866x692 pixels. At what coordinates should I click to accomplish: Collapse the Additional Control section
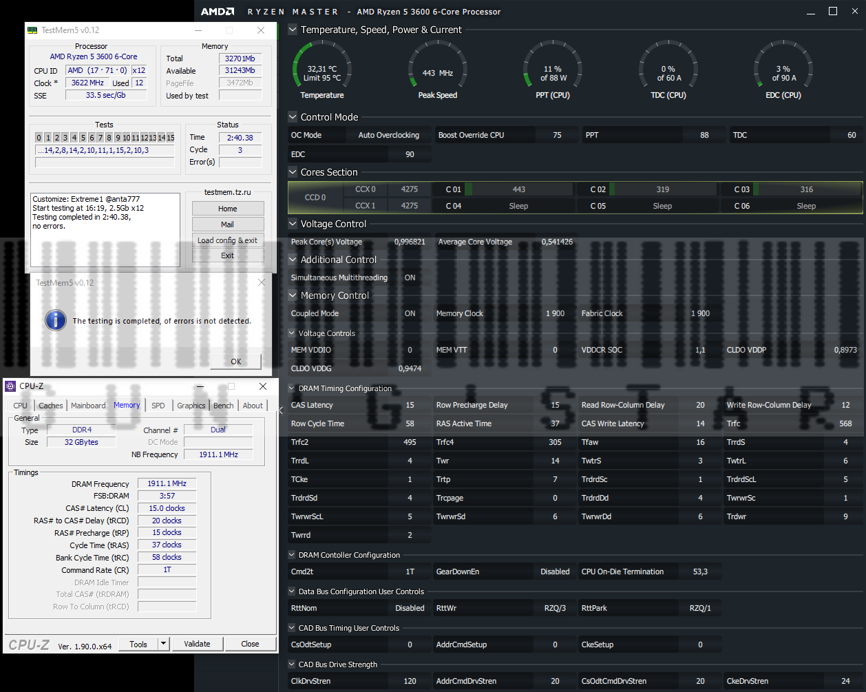(293, 260)
